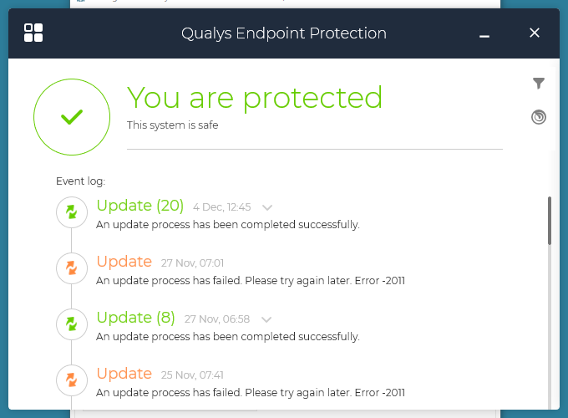Expand the Update (8) event details
Screen dimensions: 568x418
click(266, 319)
